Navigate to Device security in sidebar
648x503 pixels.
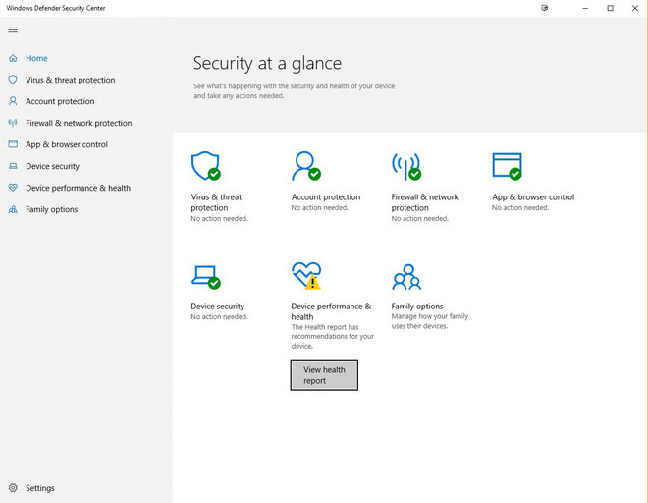click(x=52, y=166)
